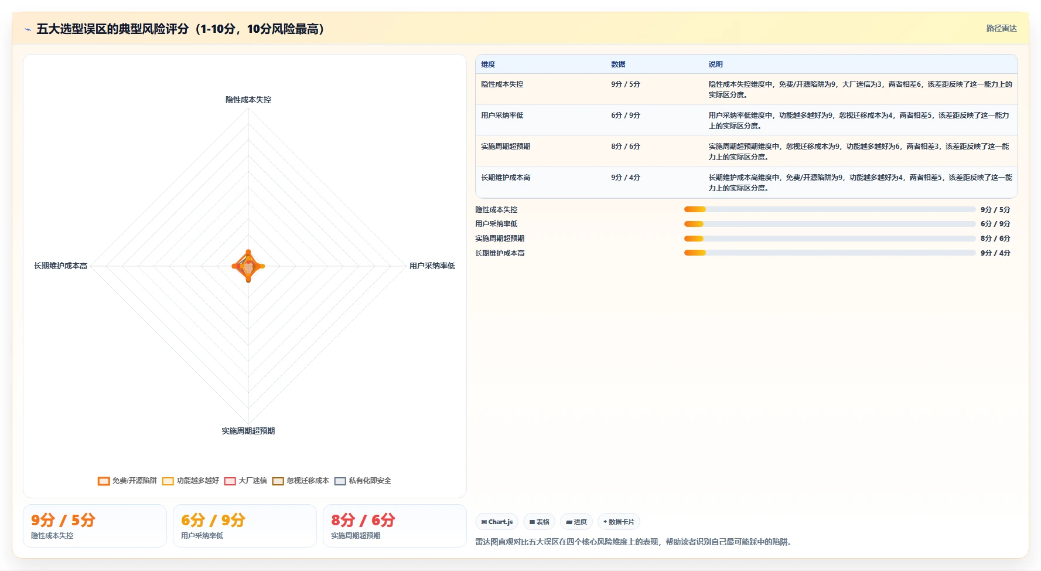Click the 路径雷达 label in the header
1041x571 pixels.
tap(1001, 28)
